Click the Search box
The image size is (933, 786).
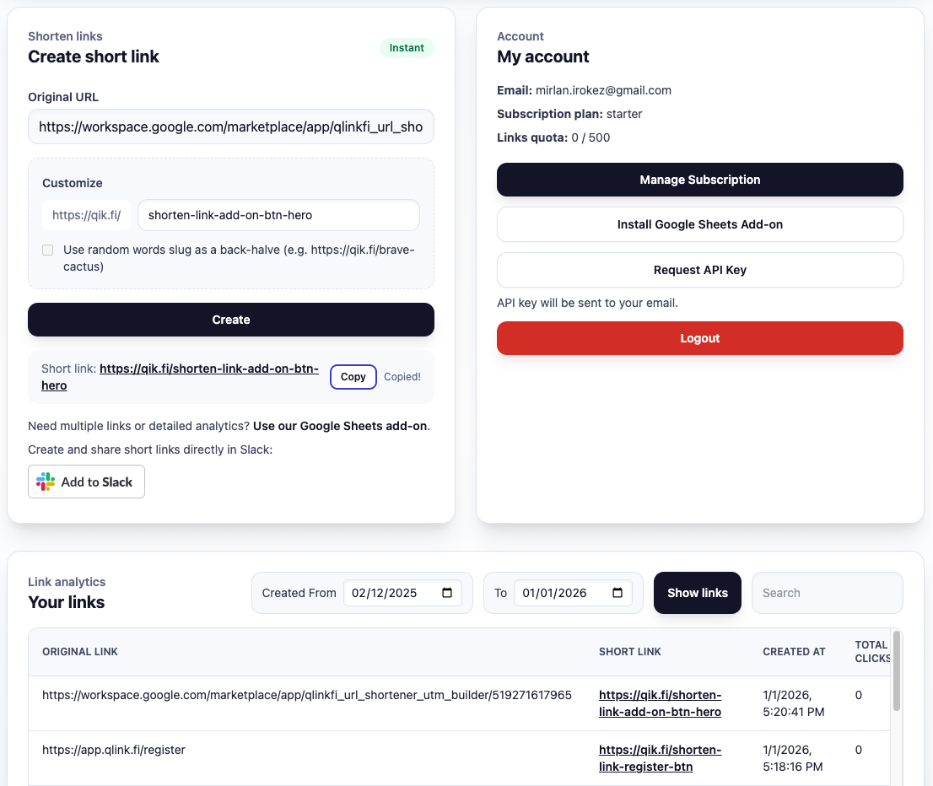point(827,593)
